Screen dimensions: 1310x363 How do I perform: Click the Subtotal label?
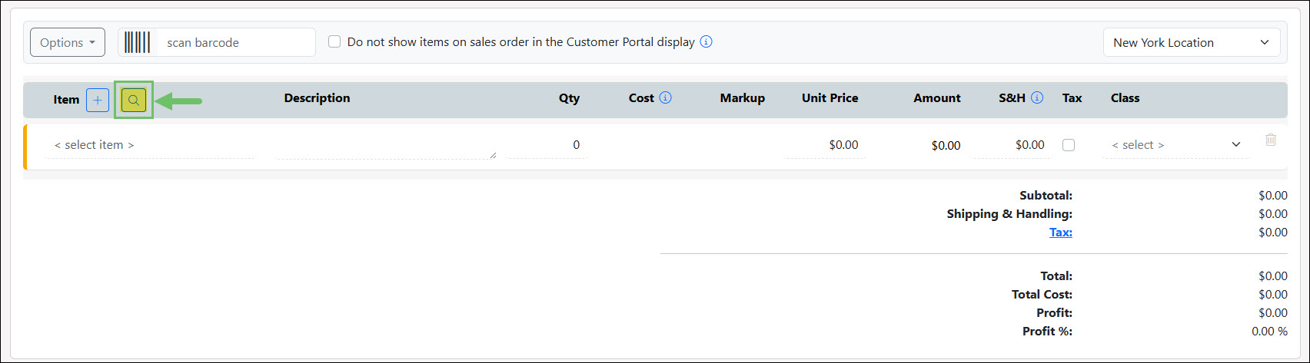pos(1046,196)
